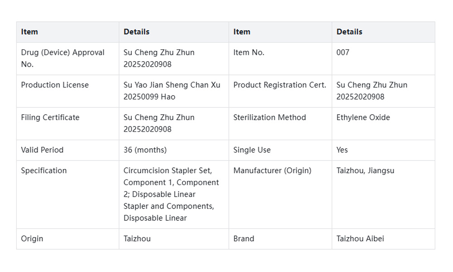
Task: Click the "007" item number value
Action: click(x=343, y=53)
